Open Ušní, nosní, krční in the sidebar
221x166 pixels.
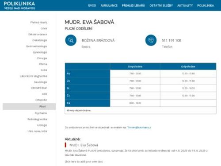37,131
